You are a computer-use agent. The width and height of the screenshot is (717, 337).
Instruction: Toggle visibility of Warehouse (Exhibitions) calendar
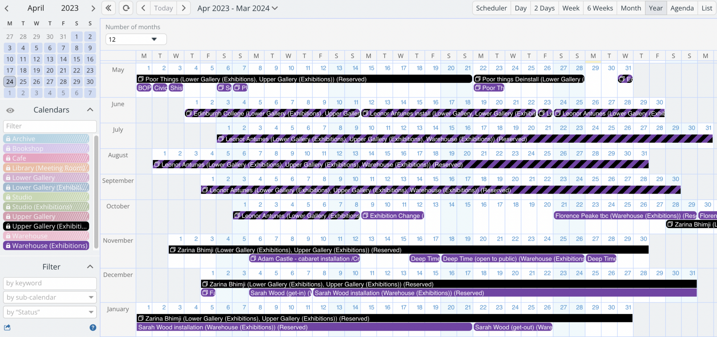(46, 245)
